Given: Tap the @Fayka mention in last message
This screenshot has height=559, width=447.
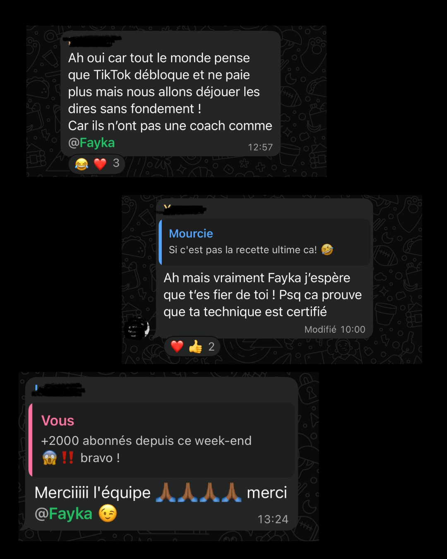Looking at the screenshot, I should (63, 514).
